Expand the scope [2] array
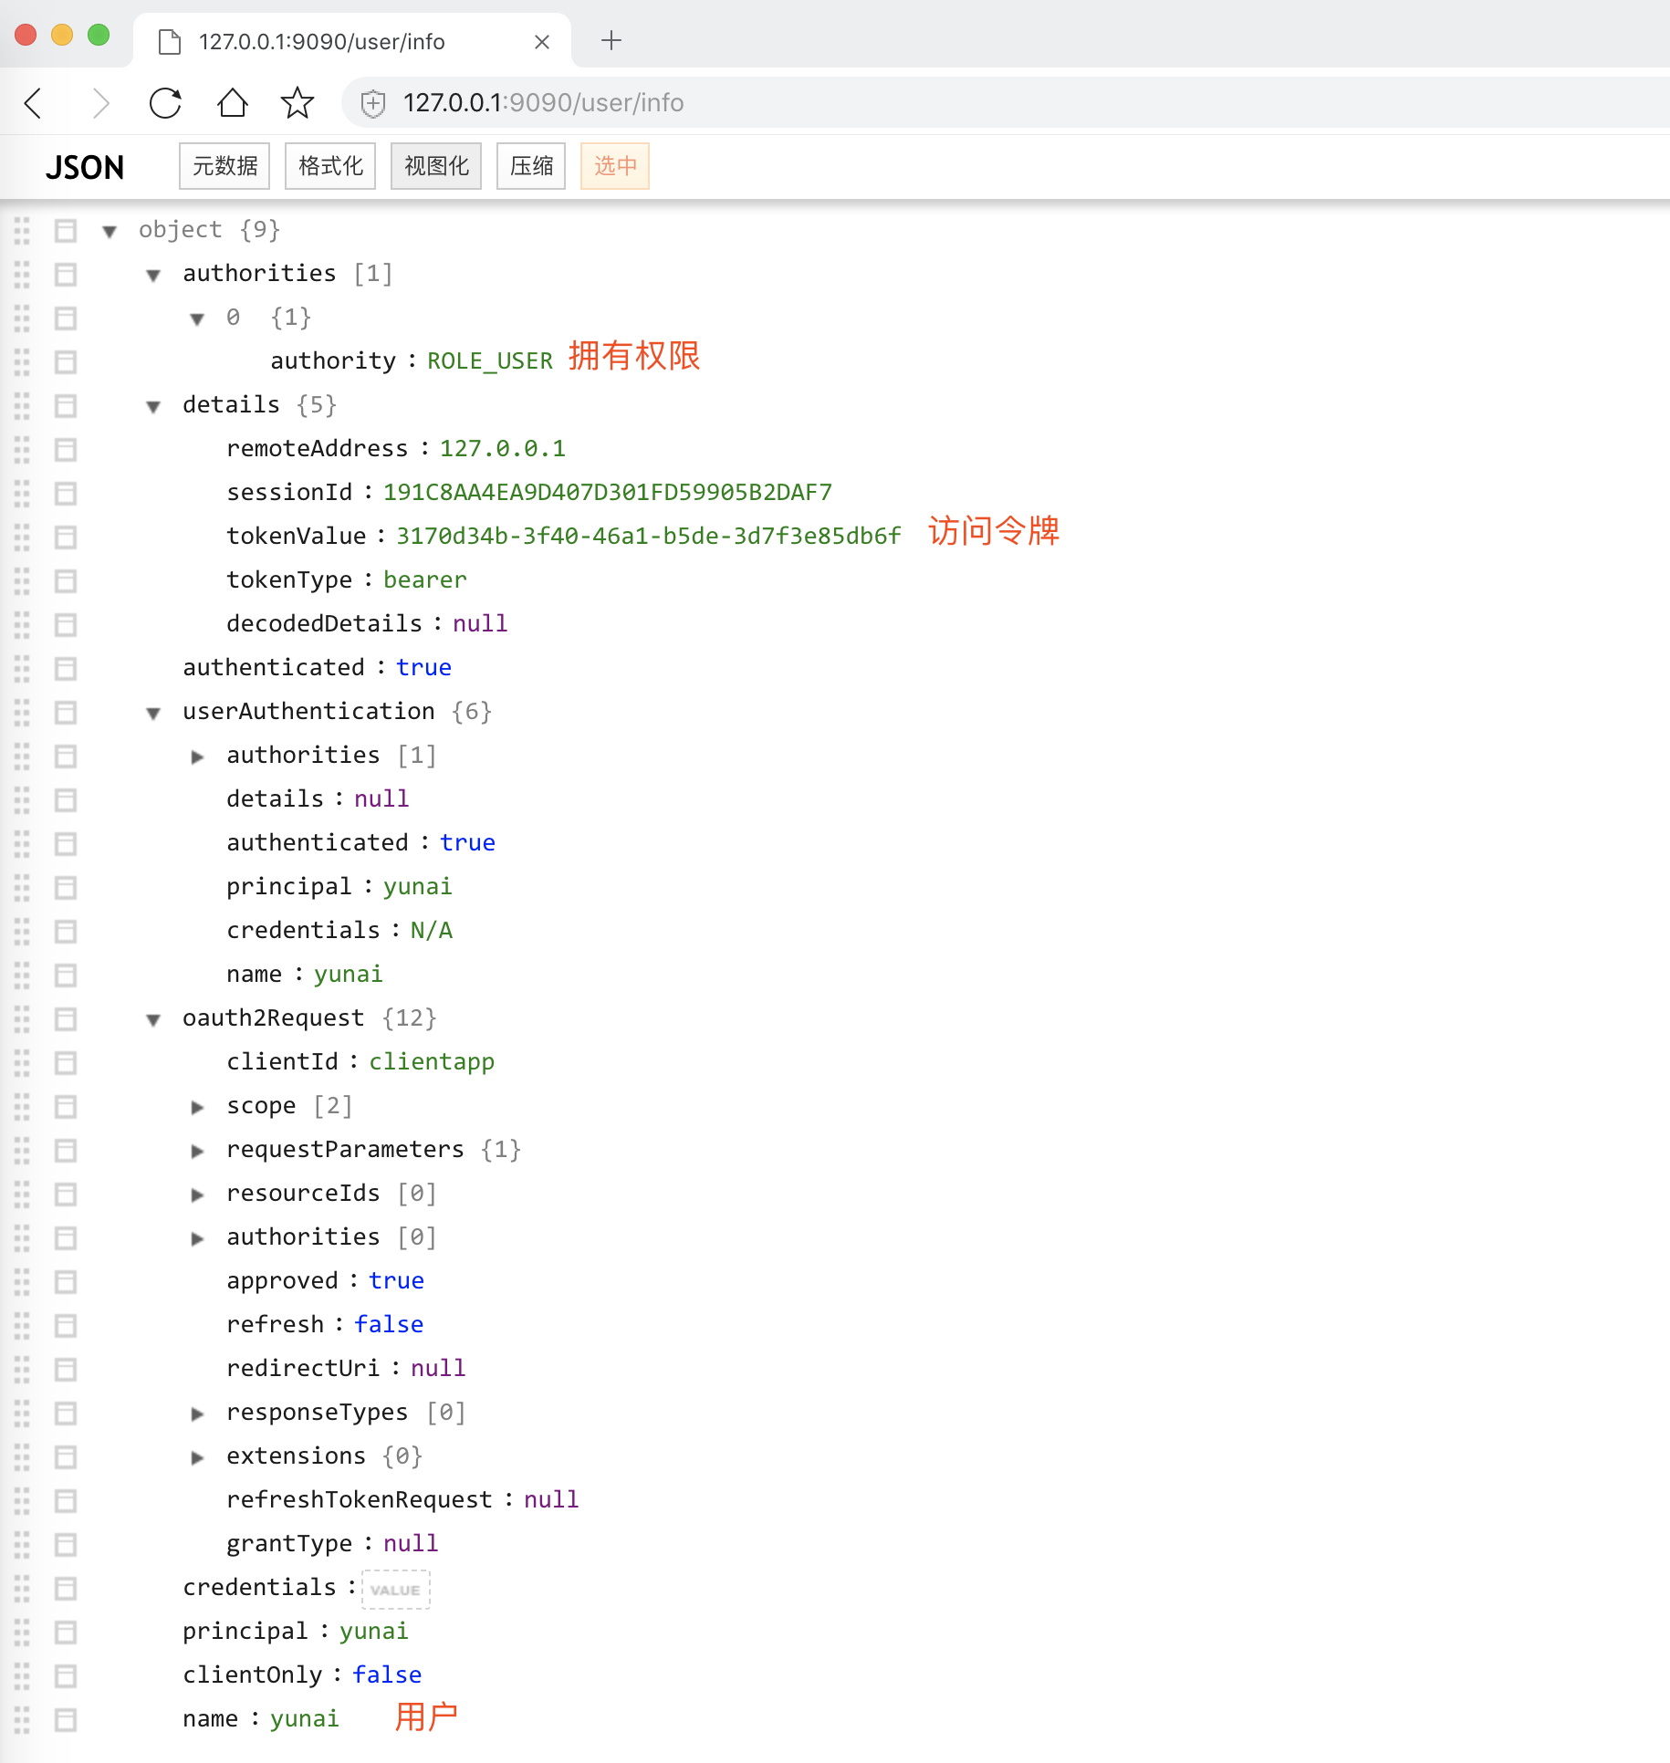Screen dimensions: 1670x1763 pos(197,1107)
